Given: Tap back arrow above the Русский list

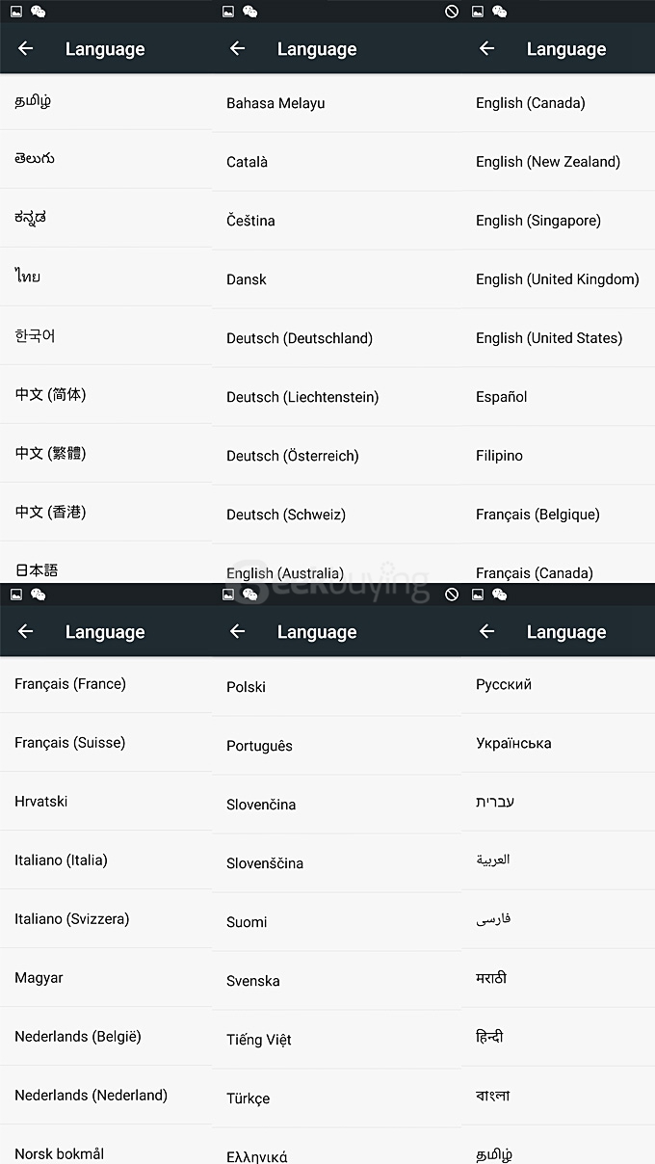Looking at the screenshot, I should tap(487, 632).
